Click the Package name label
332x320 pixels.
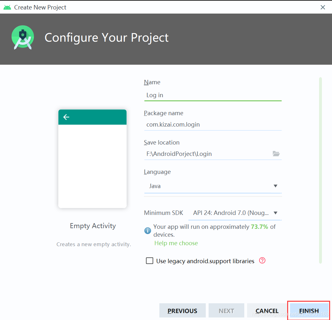[163, 113]
